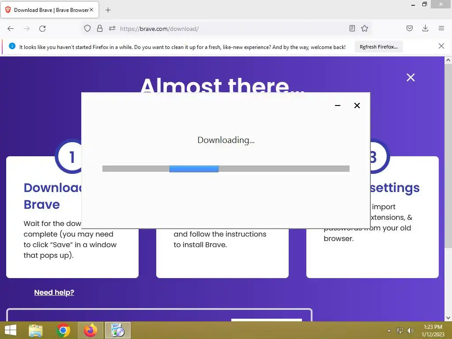
Task: Click the forward navigation arrow
Action: click(x=26, y=29)
